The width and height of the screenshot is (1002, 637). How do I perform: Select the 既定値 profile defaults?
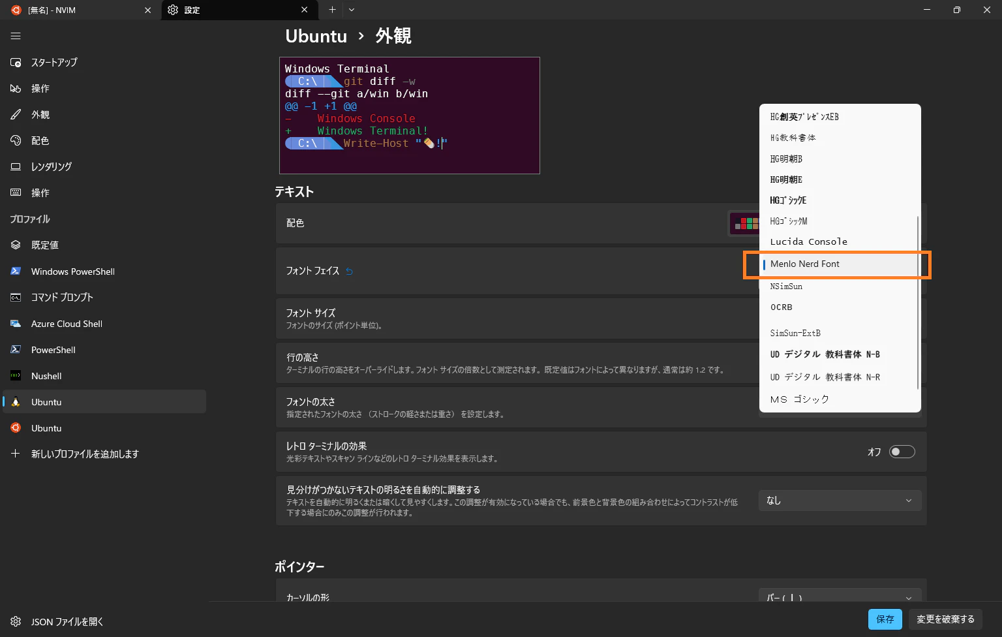coord(104,245)
